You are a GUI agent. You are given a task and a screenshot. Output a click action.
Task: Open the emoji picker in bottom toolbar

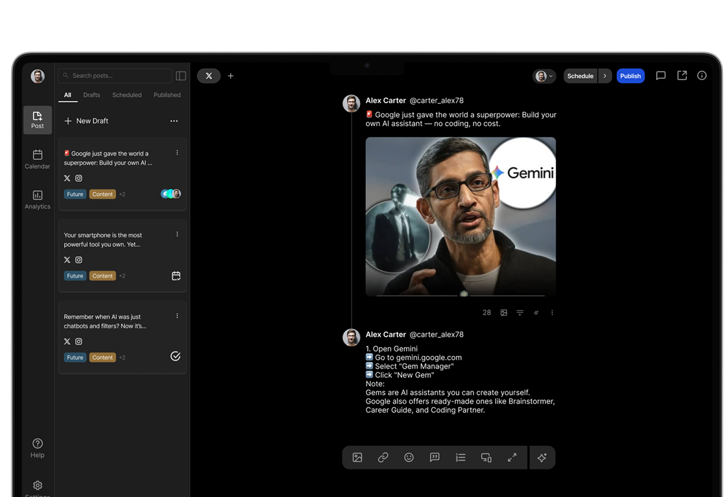click(x=409, y=457)
